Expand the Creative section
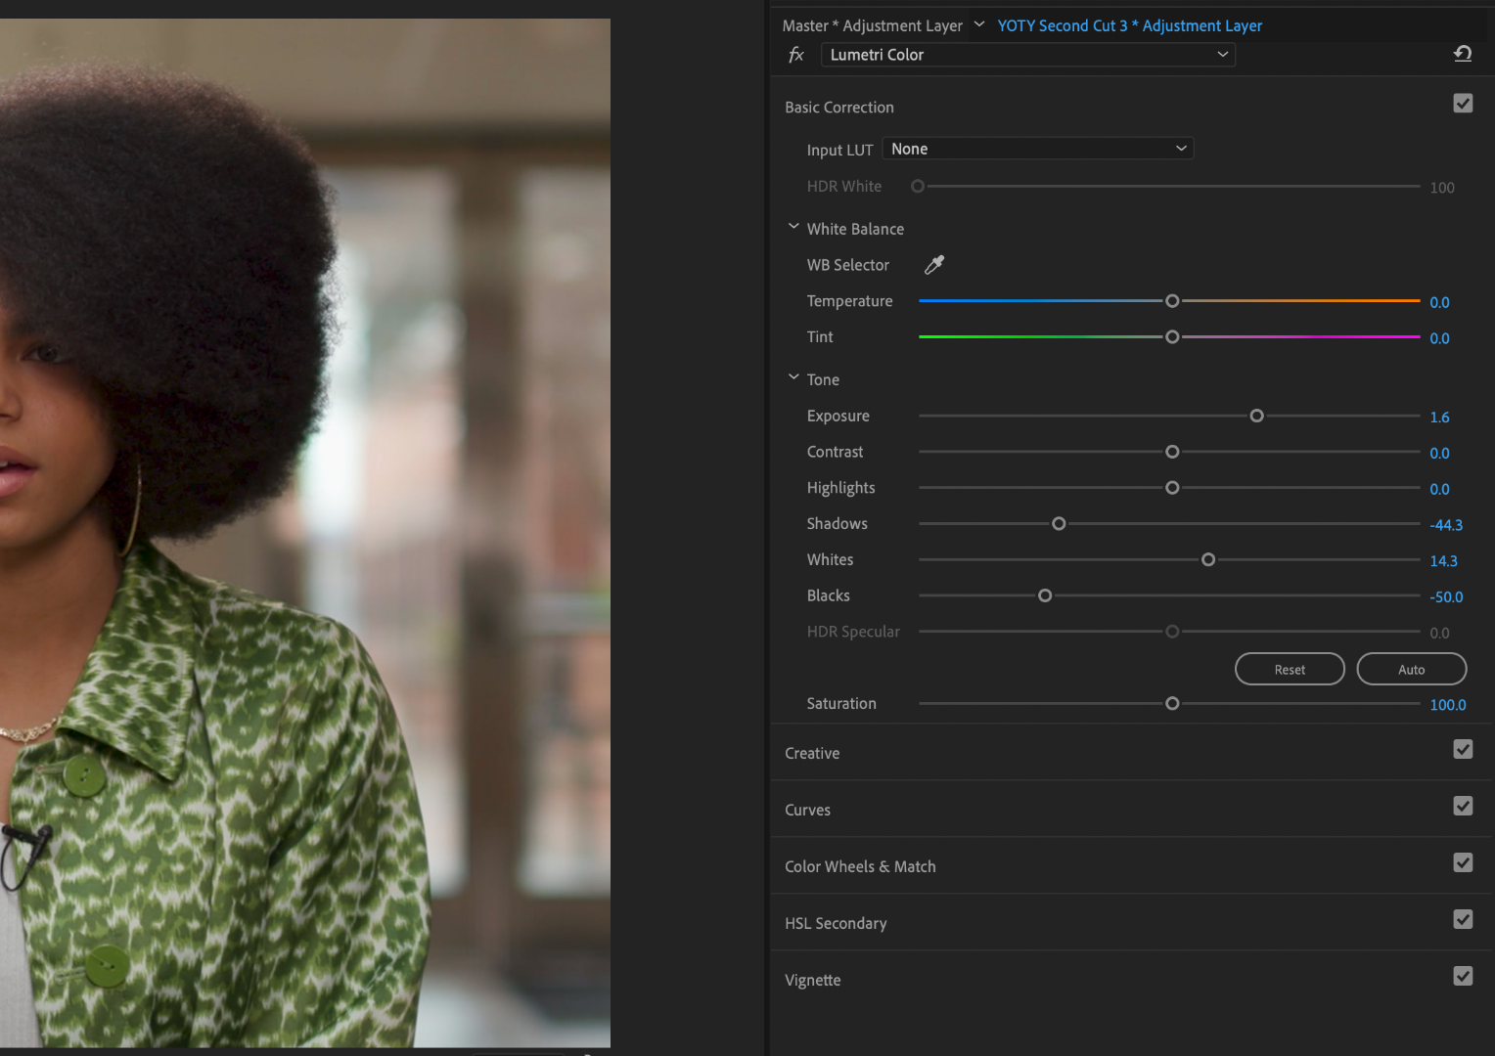 (812, 753)
